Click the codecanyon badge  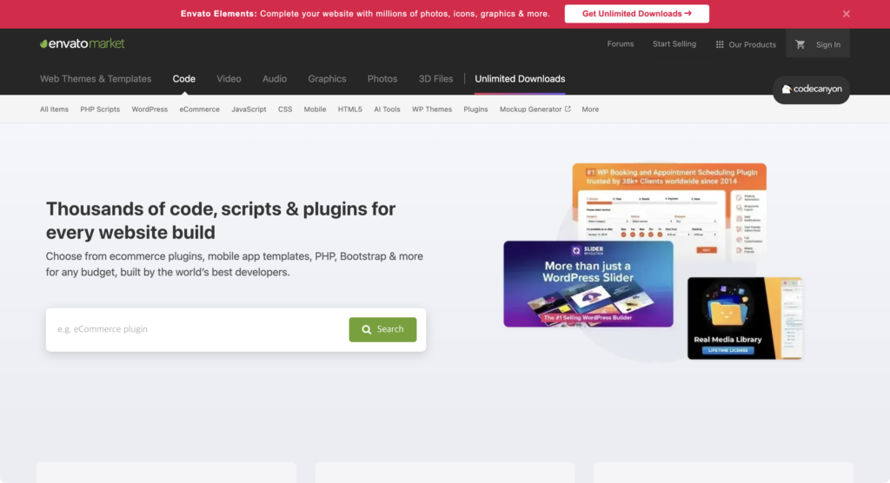click(x=811, y=89)
